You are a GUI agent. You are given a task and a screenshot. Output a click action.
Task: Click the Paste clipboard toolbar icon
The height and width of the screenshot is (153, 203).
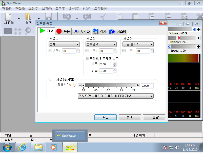(136, 16)
